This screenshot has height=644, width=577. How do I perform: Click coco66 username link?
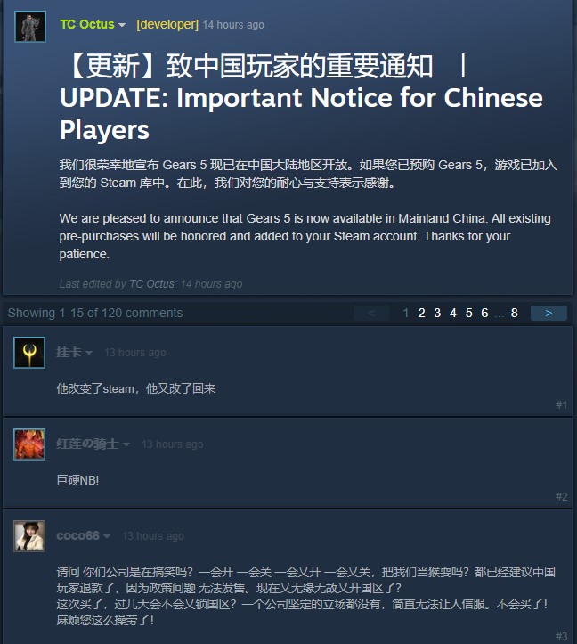click(77, 535)
